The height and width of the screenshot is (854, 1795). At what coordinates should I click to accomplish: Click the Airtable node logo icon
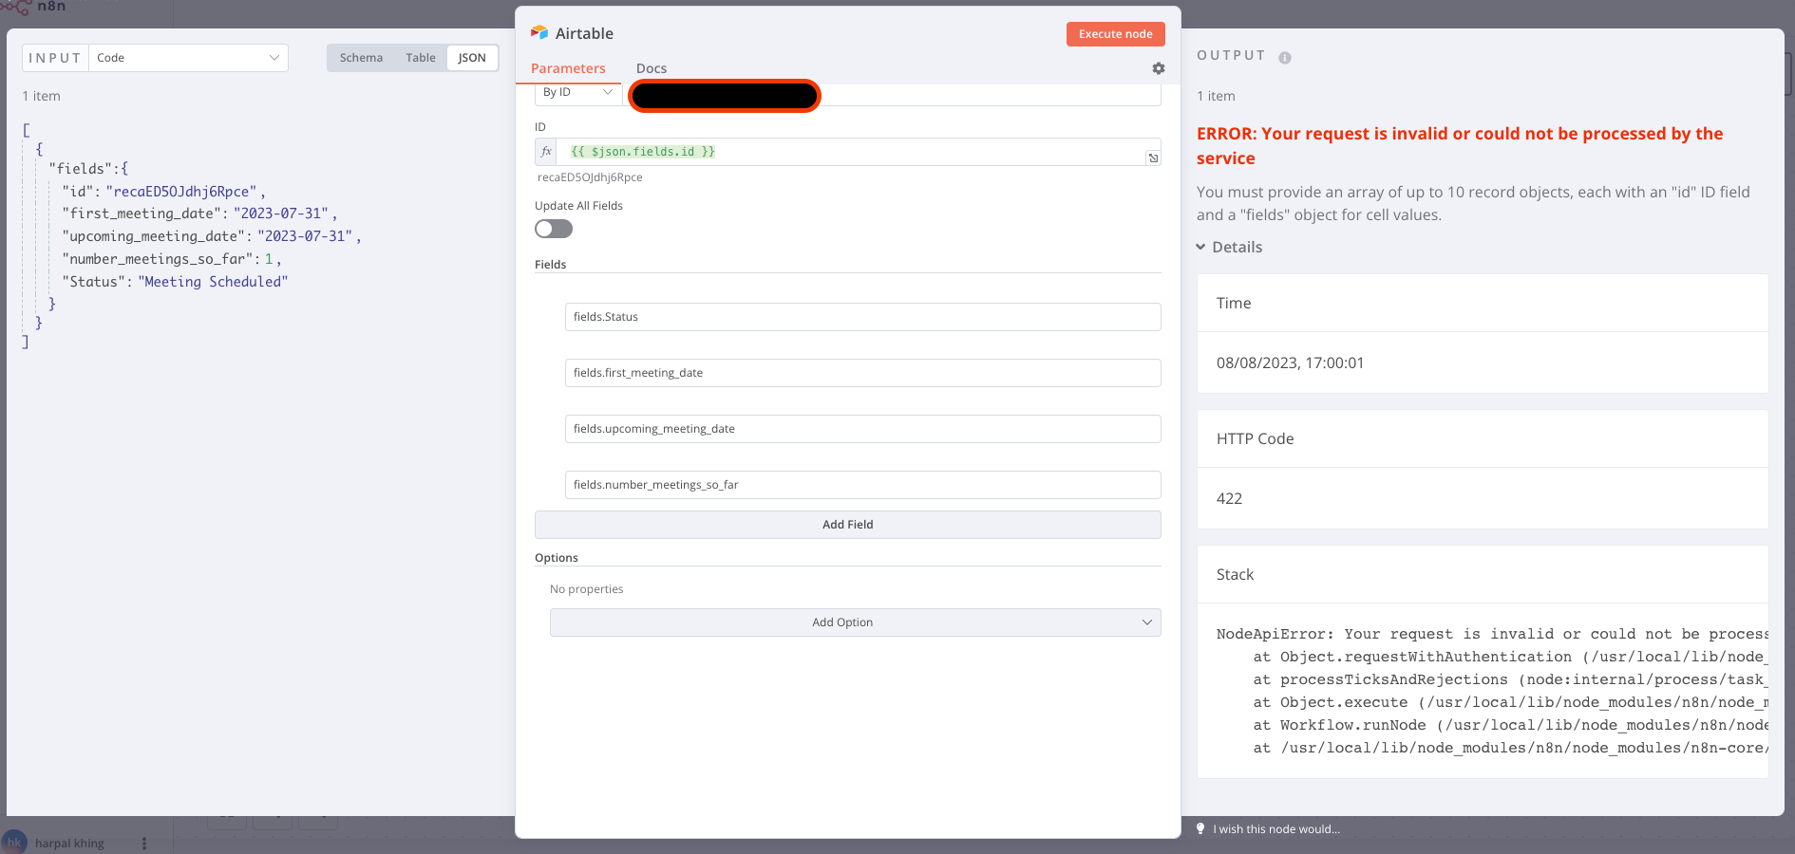tap(539, 33)
